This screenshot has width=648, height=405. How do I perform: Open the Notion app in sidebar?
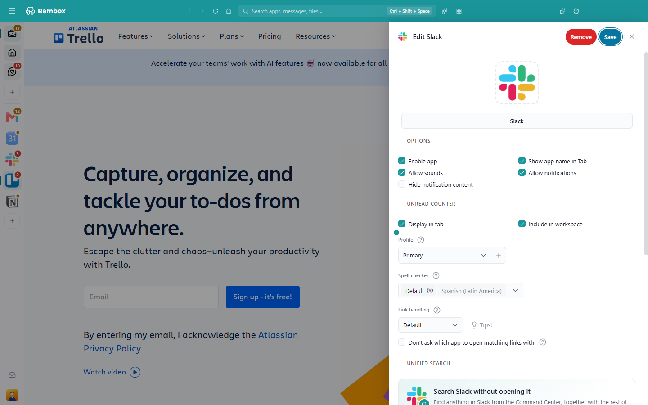click(12, 202)
